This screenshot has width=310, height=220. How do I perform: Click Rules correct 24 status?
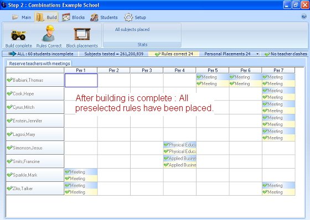click(x=174, y=54)
